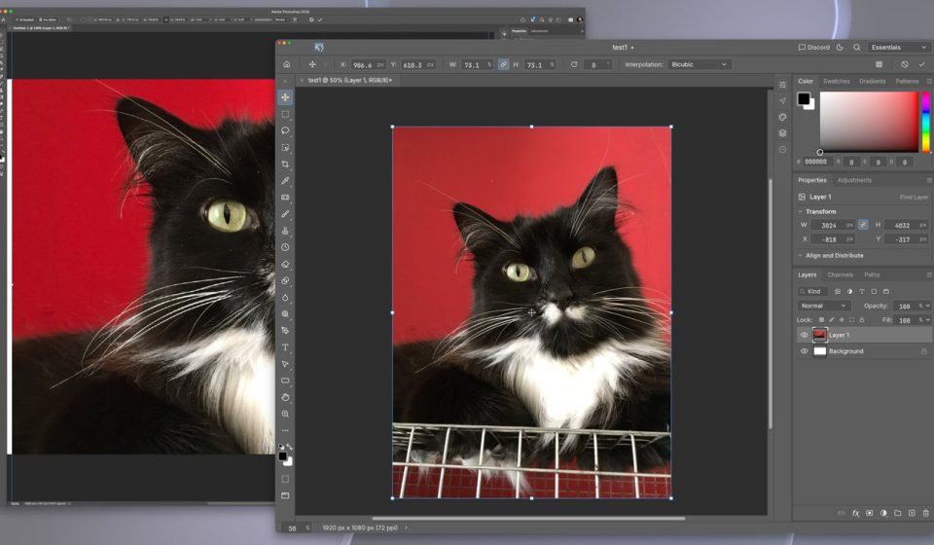This screenshot has width=934, height=545.
Task: Create a new adjustment layer
Action: pyautogui.click(x=883, y=513)
